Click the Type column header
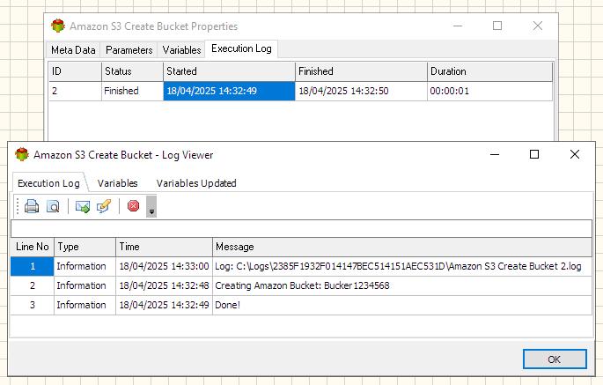This screenshot has width=603, height=385. pyautogui.click(x=85, y=247)
